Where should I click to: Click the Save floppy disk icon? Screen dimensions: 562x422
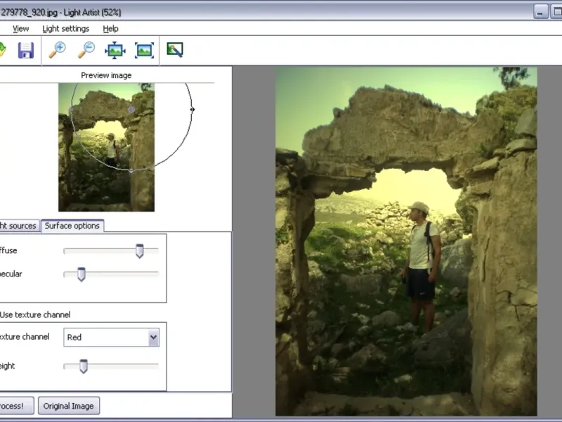click(26, 50)
